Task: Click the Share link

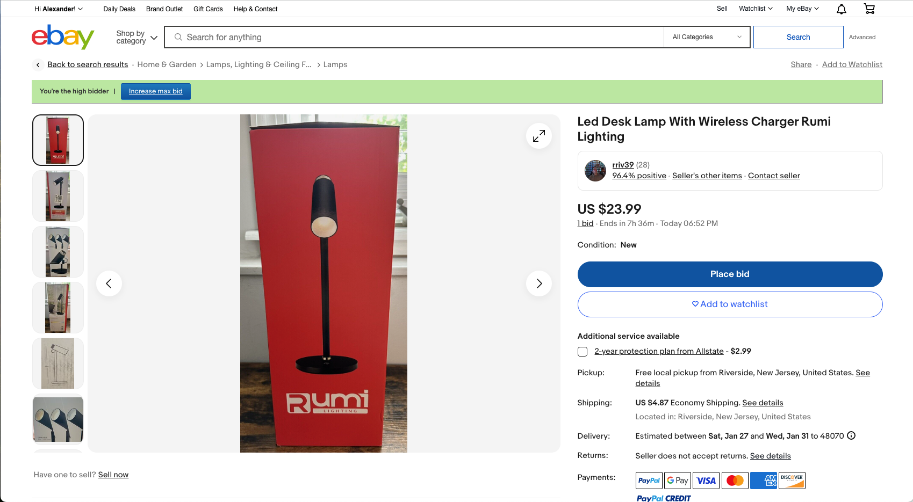Action: point(801,64)
